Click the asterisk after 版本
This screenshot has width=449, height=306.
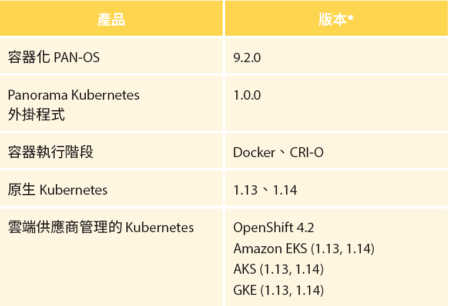tap(350, 18)
